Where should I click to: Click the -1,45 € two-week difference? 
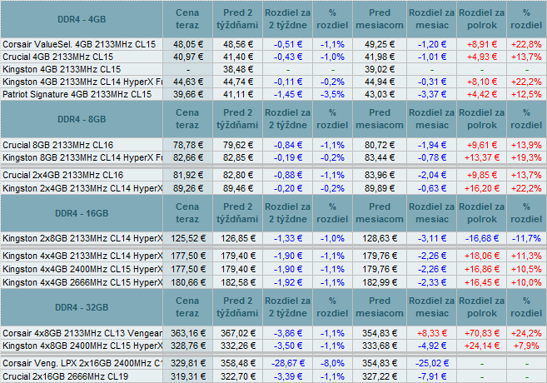pos(288,95)
